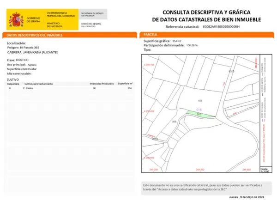Click the Vicepresidencia Primera del Gobierno text
Image resolution: width=277 pixels, height=208 pixels.
[x=61, y=15]
